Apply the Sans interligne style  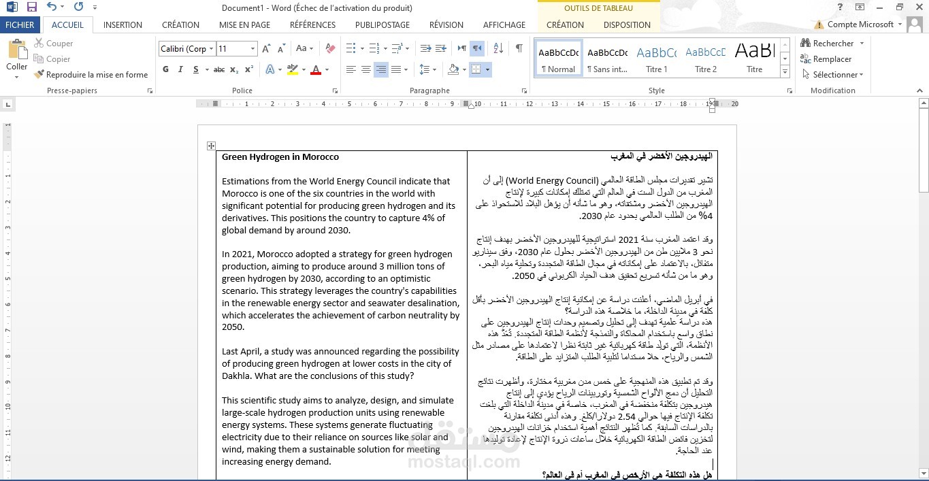(x=608, y=58)
